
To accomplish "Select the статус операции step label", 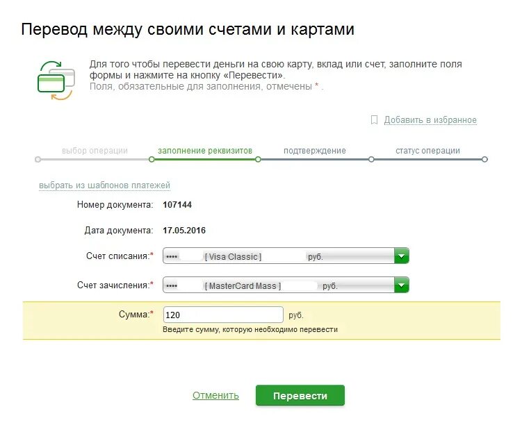I will point(427,151).
